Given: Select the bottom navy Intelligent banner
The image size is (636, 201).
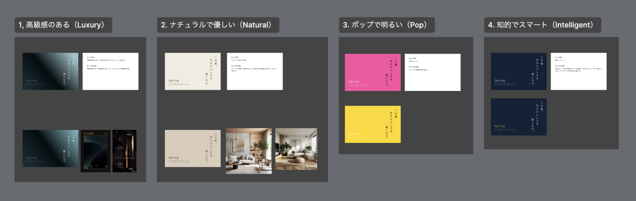Looking at the screenshot, I should point(519,117).
